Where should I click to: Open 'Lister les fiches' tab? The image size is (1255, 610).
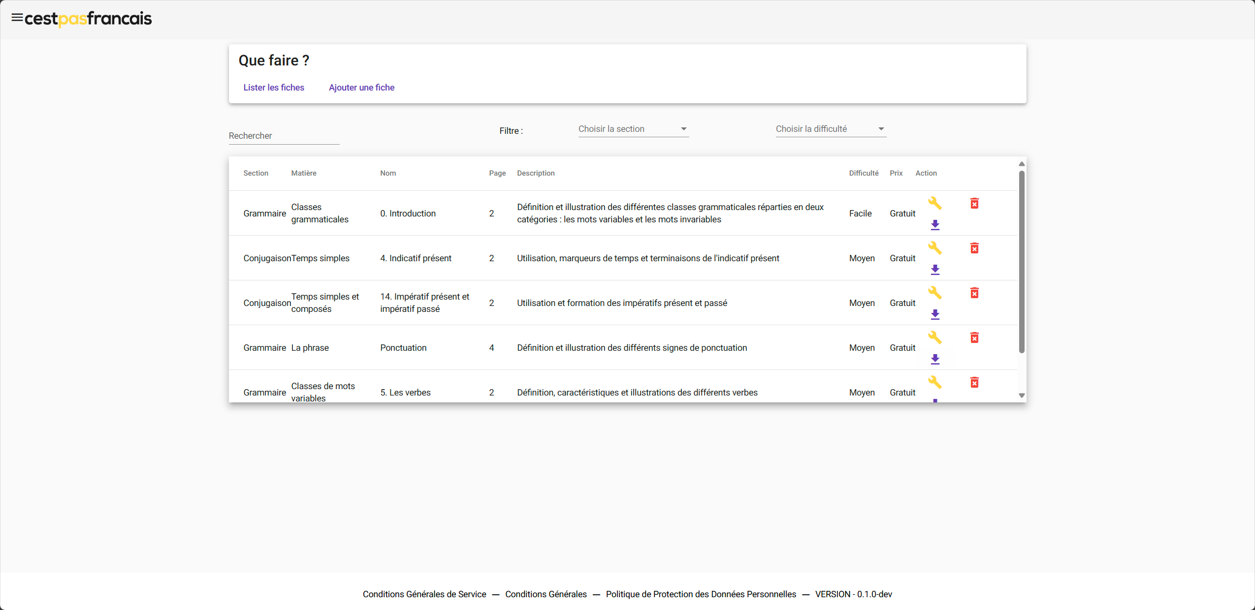pos(274,88)
